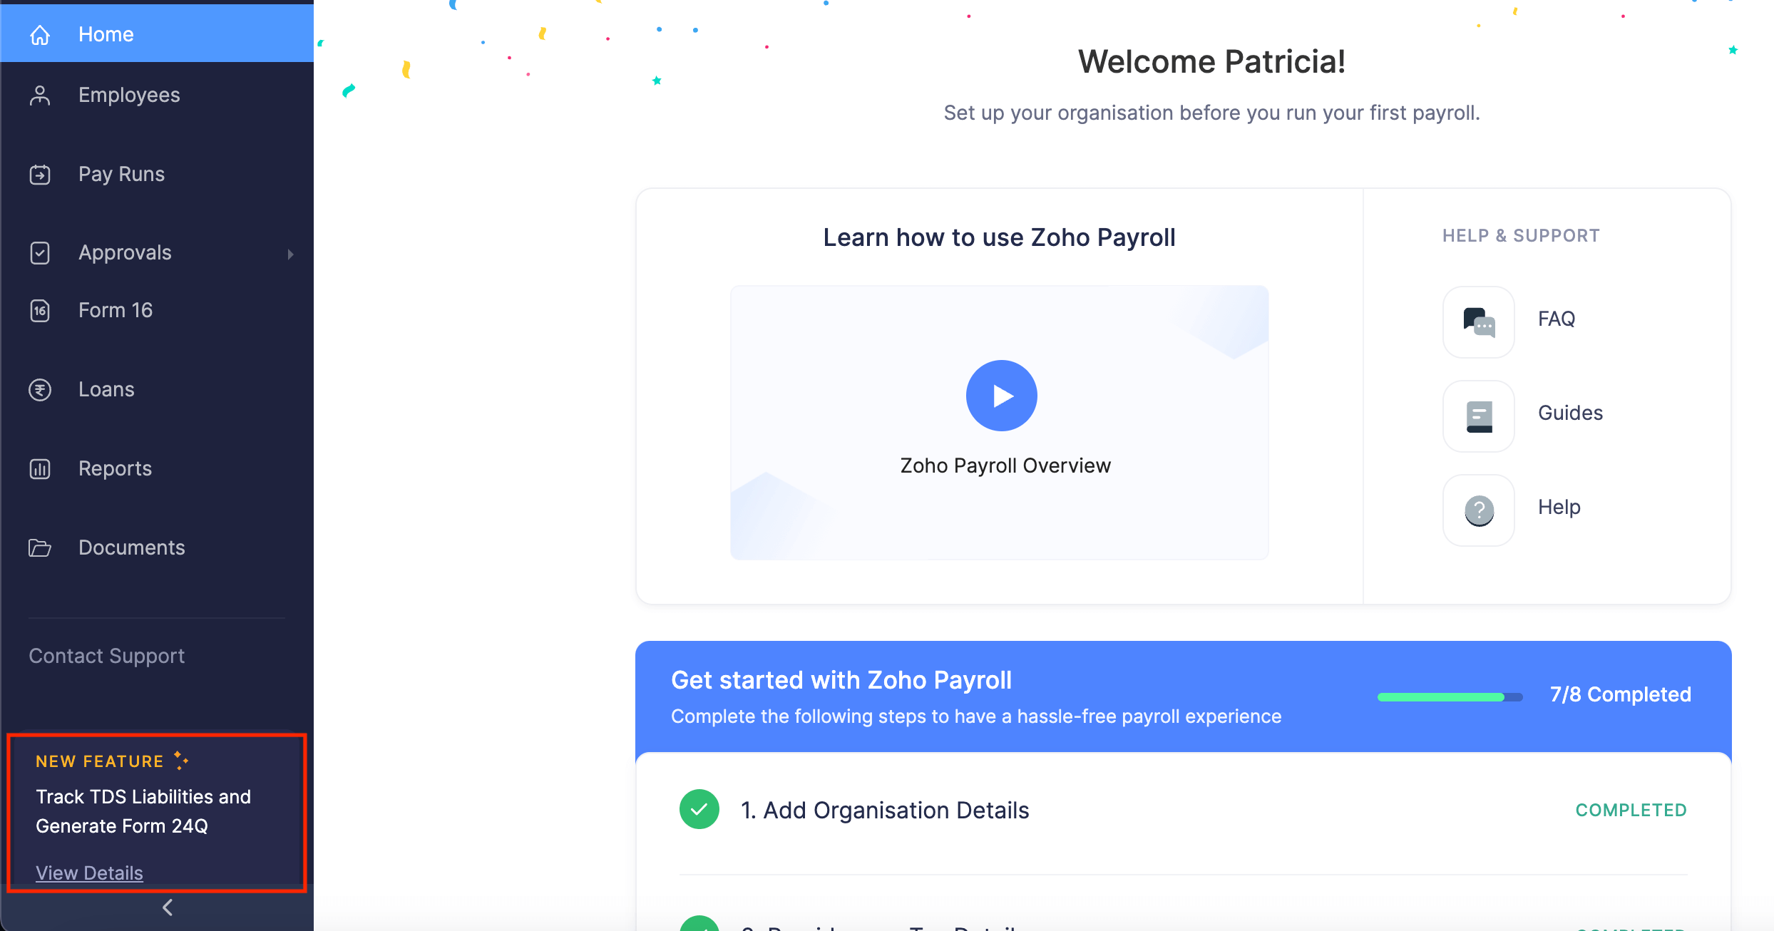Navigate to Loans section
Viewport: 1774px width, 931px height.
click(106, 388)
